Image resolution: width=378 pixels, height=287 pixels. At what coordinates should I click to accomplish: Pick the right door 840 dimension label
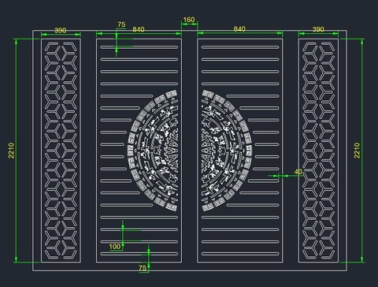tap(239, 28)
